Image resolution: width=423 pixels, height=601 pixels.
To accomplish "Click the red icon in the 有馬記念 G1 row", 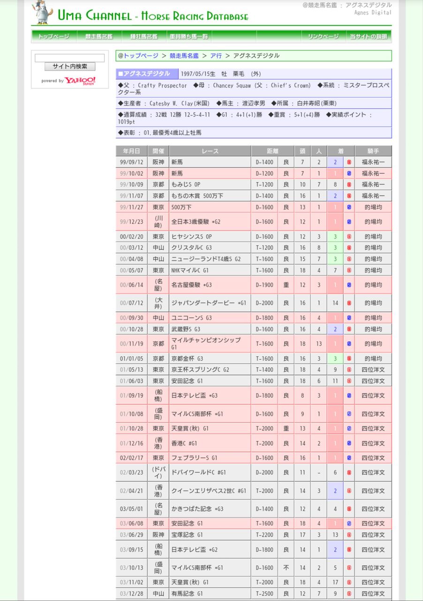I will 349,594.
